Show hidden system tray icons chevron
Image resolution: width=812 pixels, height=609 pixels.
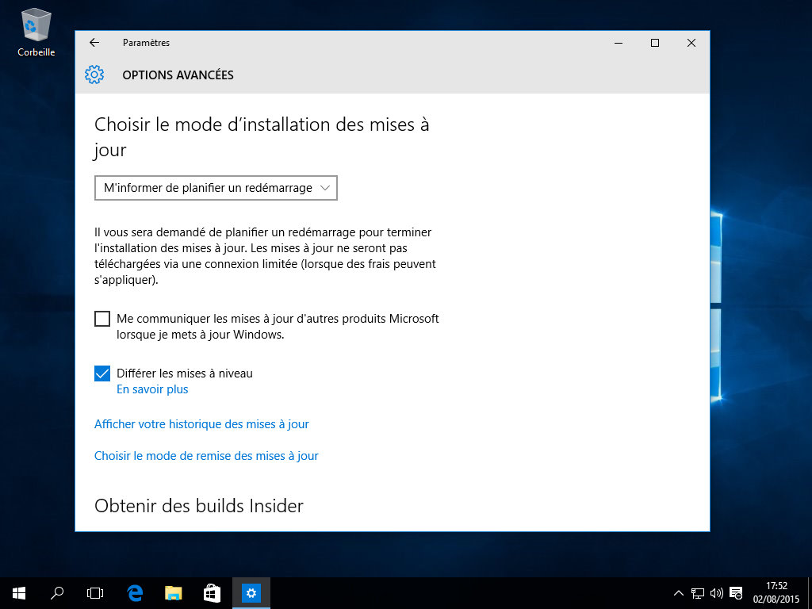tap(679, 592)
